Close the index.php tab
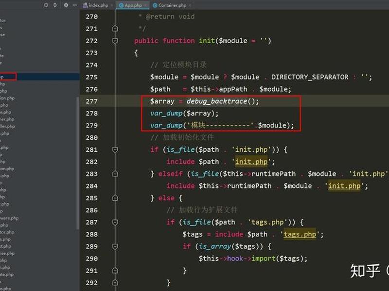This screenshot has height=291, width=389. click(x=112, y=5)
